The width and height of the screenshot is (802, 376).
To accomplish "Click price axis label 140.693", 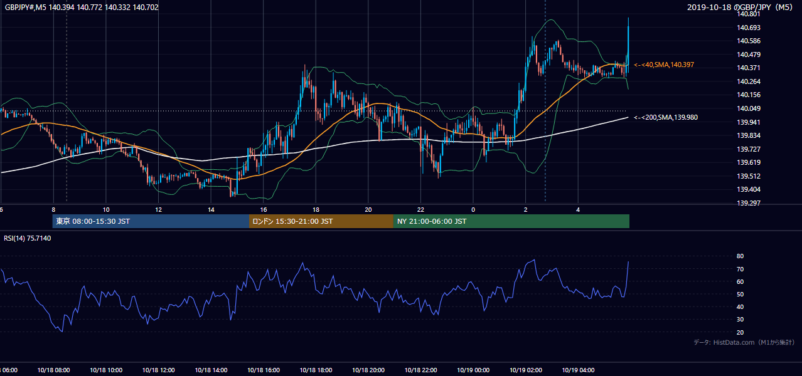I will (749, 28).
